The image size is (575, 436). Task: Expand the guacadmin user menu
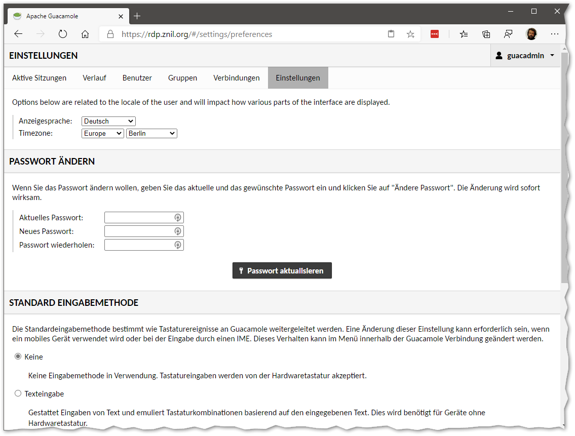click(x=525, y=56)
